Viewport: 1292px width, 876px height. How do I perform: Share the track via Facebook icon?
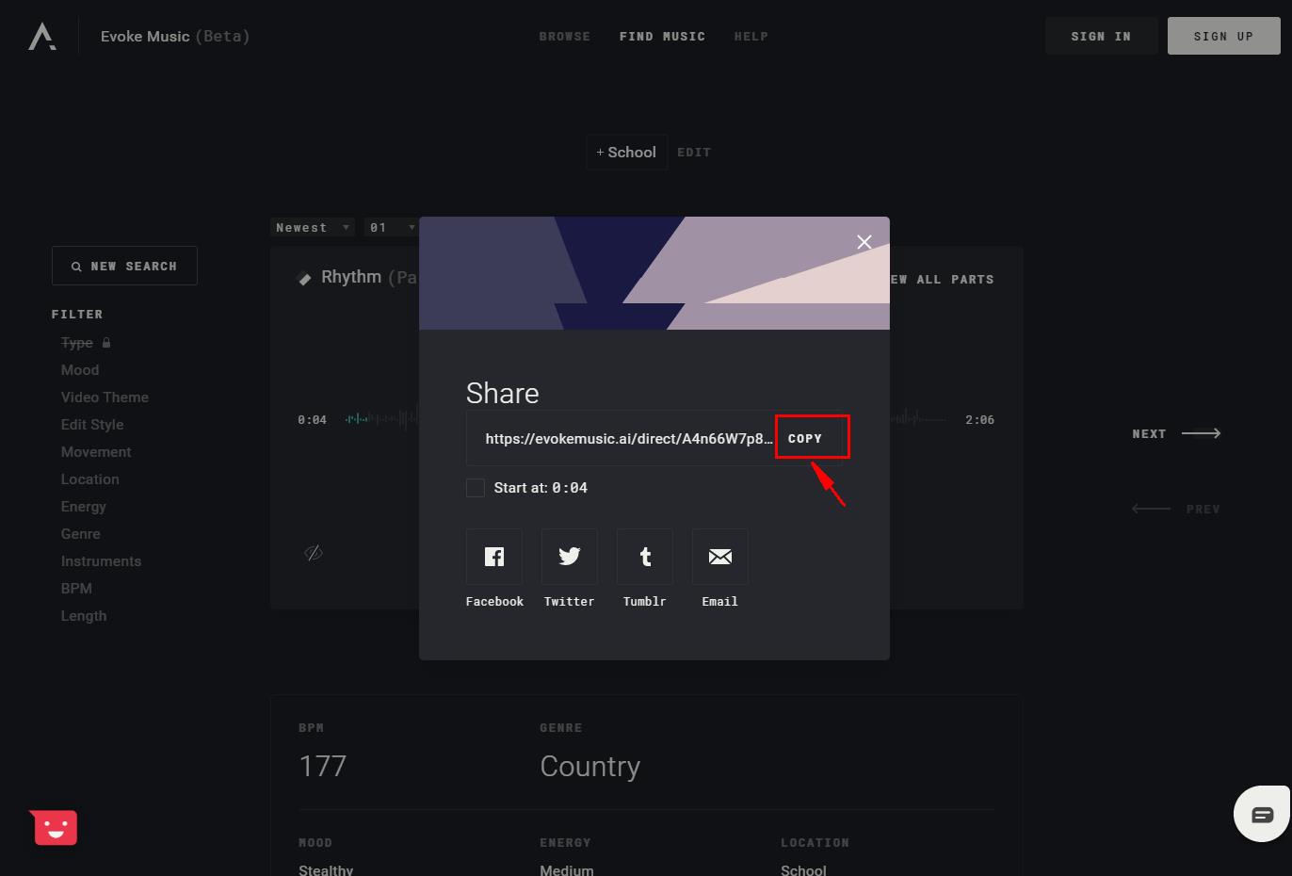click(x=494, y=557)
